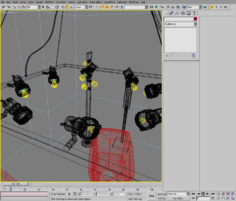
Task: Open the selection filter dropdown (All)
Action: [x=34, y=7]
